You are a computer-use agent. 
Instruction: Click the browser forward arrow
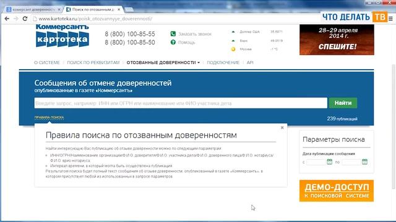click(x=16, y=18)
